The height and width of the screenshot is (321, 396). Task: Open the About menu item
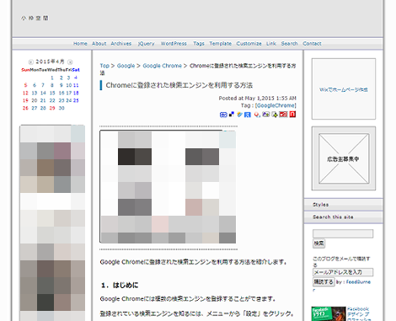[99, 44]
